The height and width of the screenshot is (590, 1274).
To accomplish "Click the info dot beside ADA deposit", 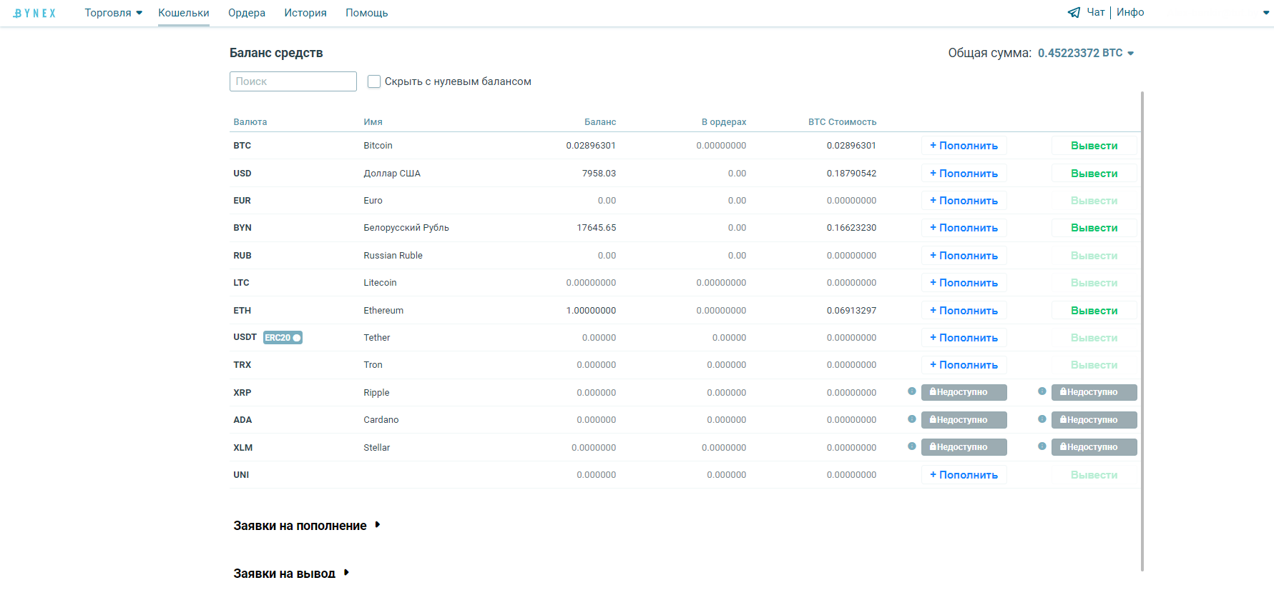I will [911, 419].
